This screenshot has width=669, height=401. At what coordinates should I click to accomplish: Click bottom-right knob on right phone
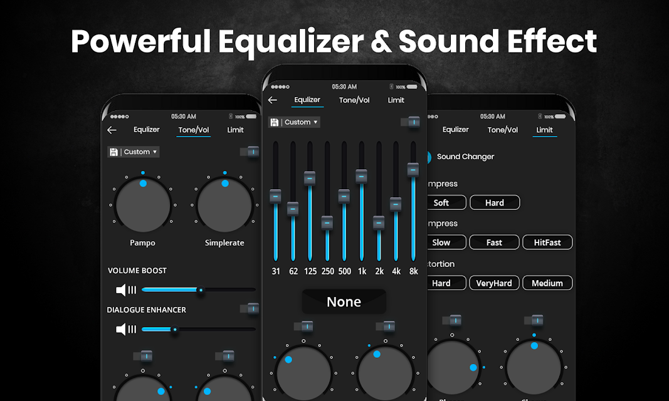click(534, 367)
